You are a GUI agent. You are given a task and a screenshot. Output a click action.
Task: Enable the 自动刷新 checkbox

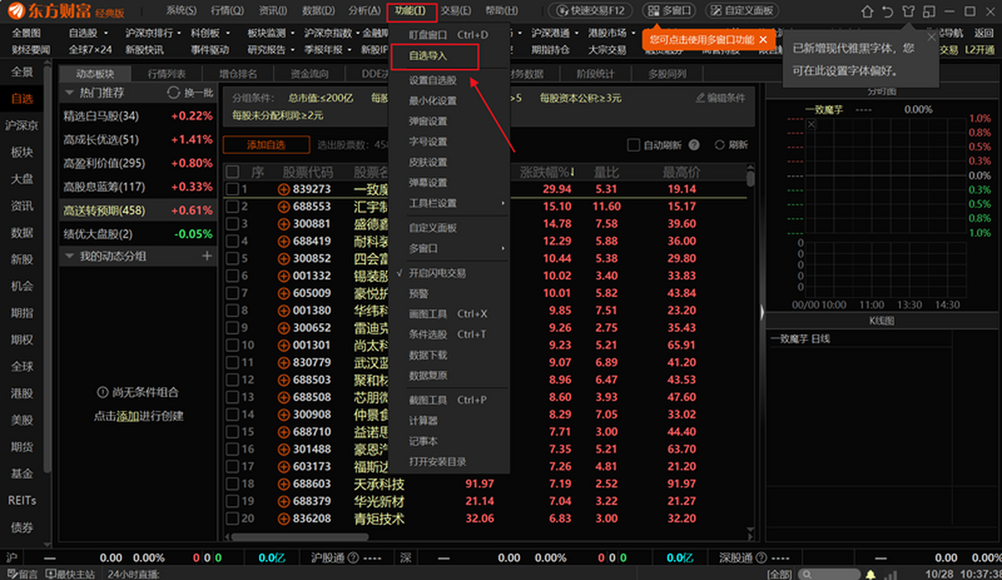point(633,144)
